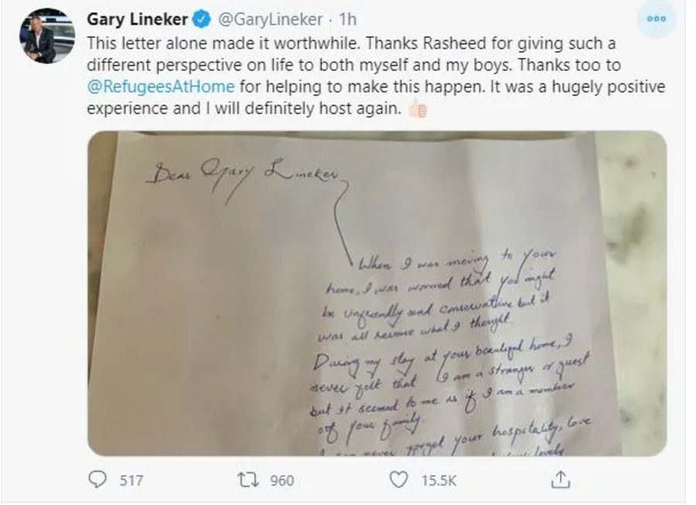696x505 pixels.
Task: Open Gary Lineker's profile avatar
Action: coord(46,36)
